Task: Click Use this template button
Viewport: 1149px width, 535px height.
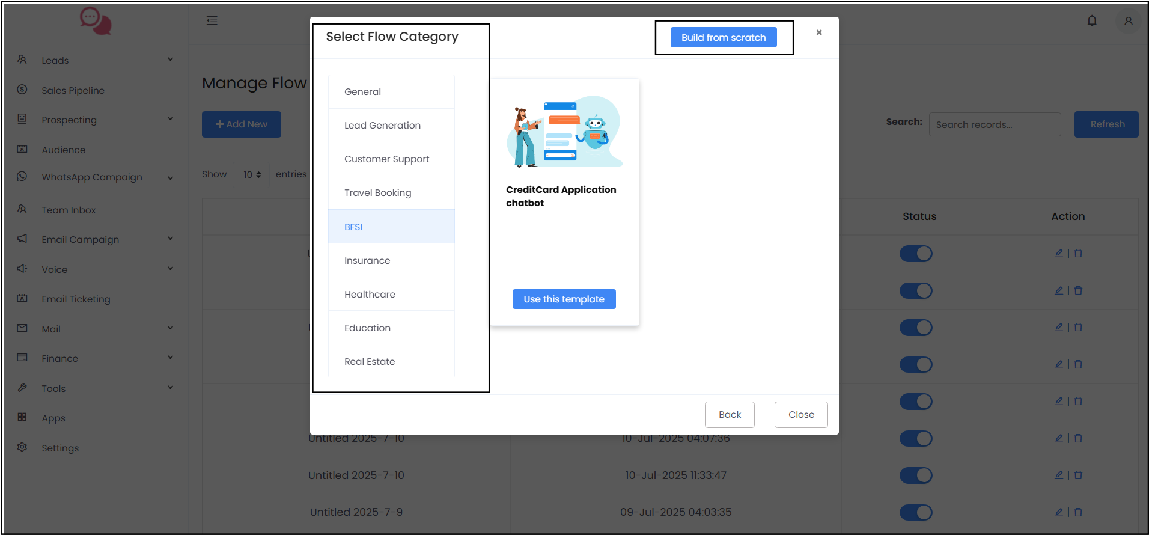Action: (x=564, y=299)
